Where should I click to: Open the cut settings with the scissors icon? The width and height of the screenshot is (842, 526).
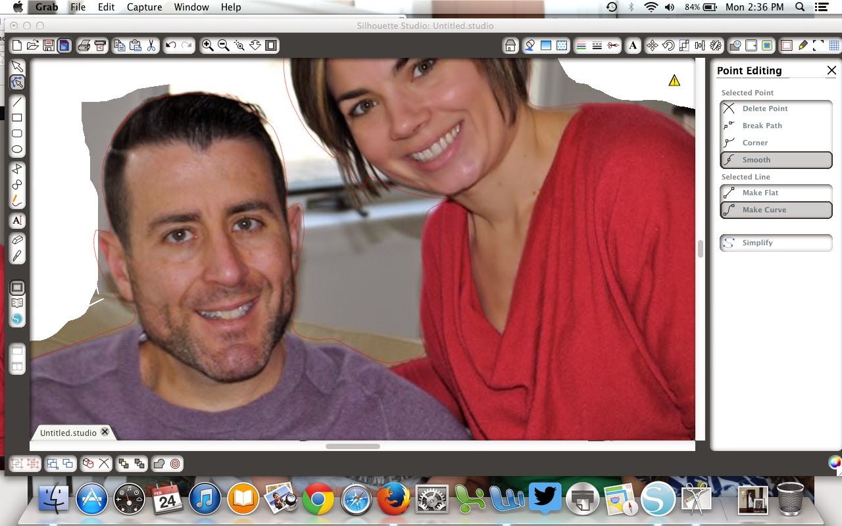coord(611,45)
